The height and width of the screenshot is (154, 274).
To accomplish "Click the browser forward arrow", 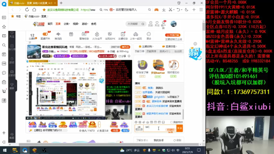I will pos(20,9).
